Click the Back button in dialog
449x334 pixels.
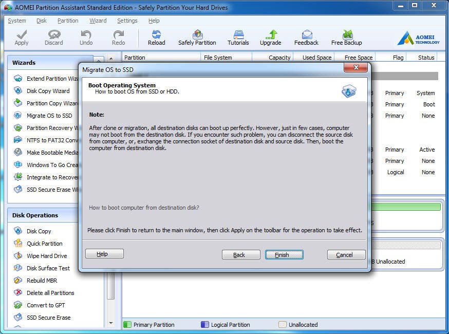(241, 255)
